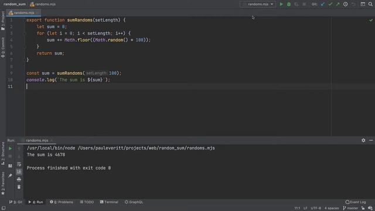Image resolution: width=375 pixels, height=211 pixels.
Task: Click the Down the Stack Trace arrow
Action: 19,156
